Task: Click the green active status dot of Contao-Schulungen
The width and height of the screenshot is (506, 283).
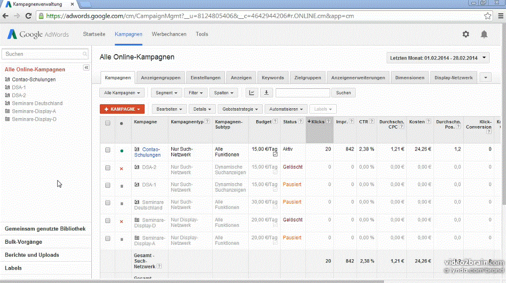Action: pyautogui.click(x=122, y=151)
